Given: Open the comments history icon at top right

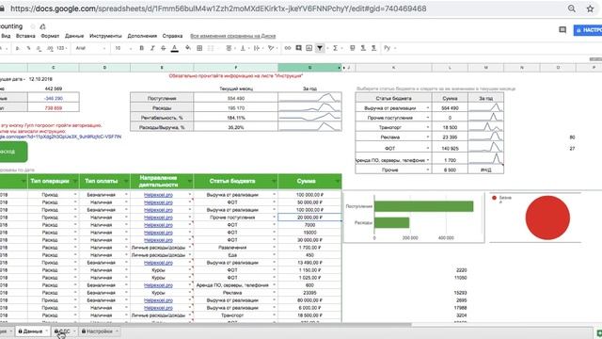Looking at the screenshot, I should 562,30.
